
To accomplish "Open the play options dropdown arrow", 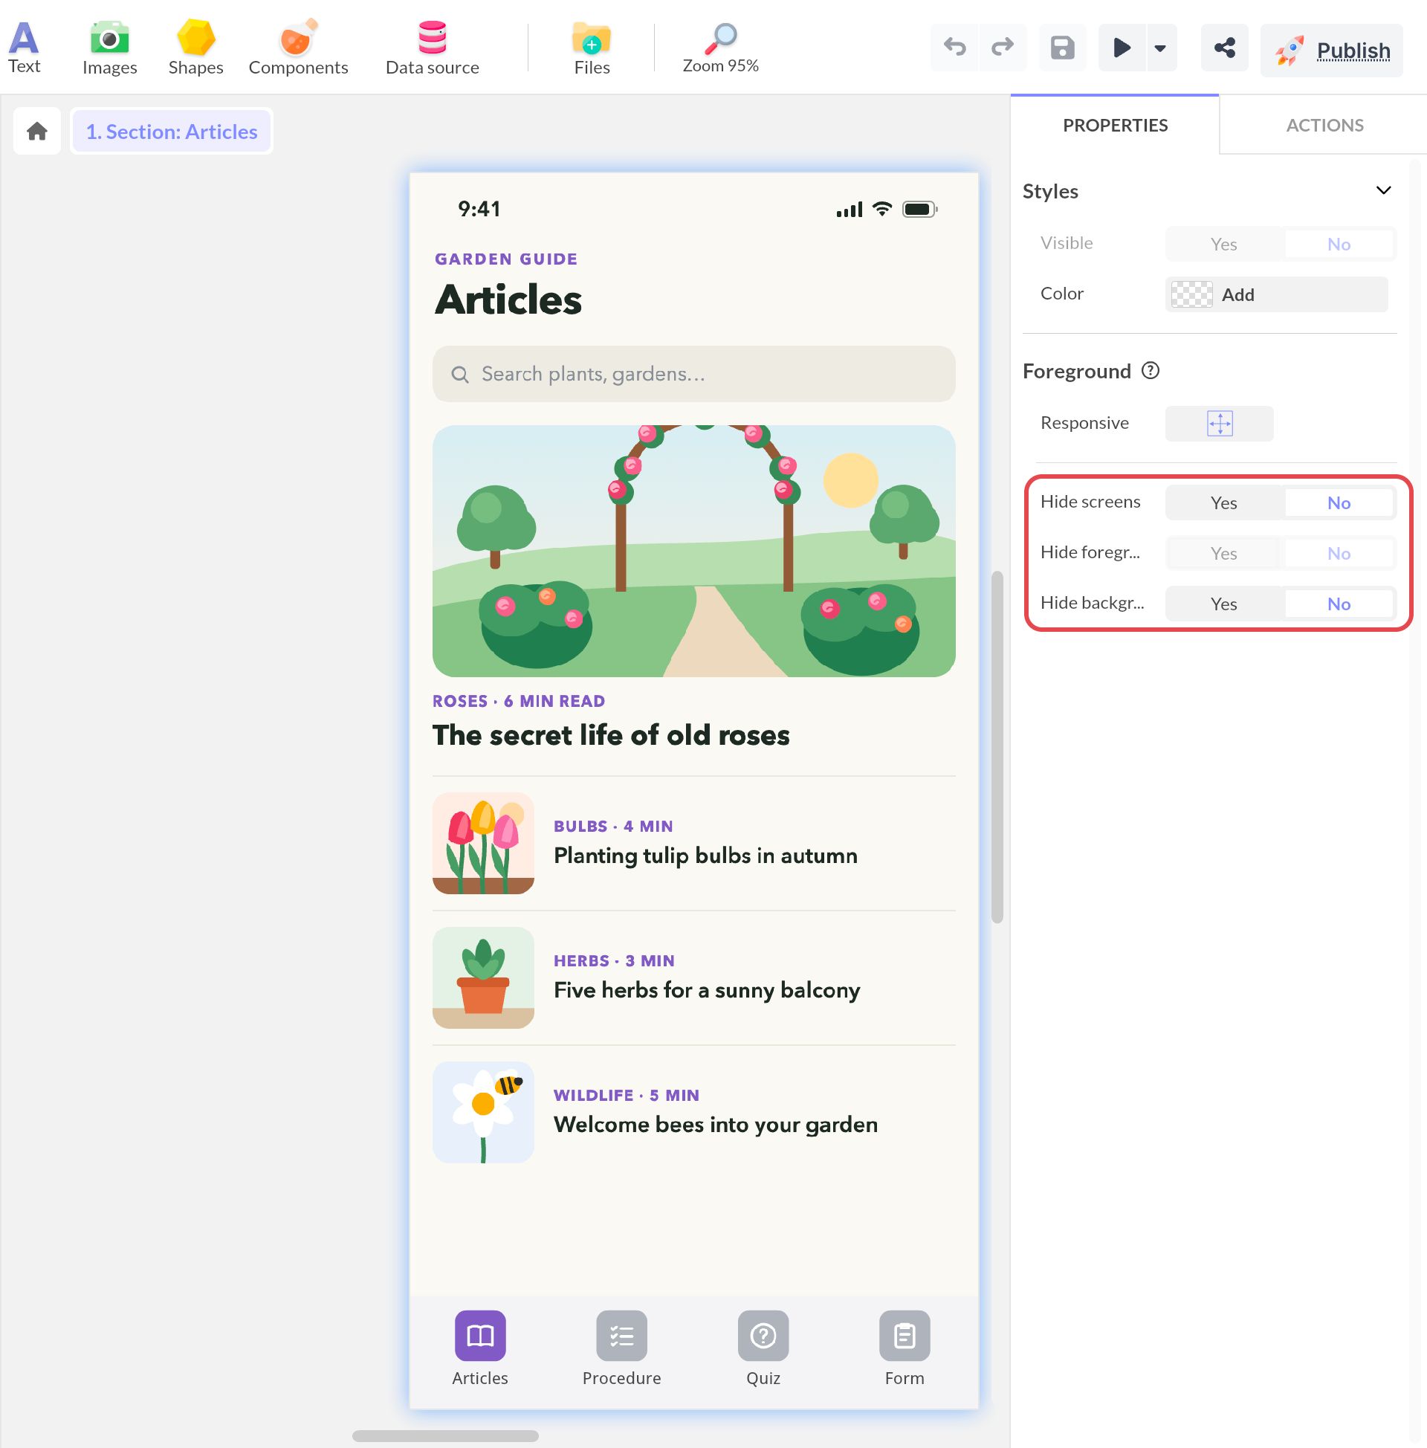I will click(1160, 48).
